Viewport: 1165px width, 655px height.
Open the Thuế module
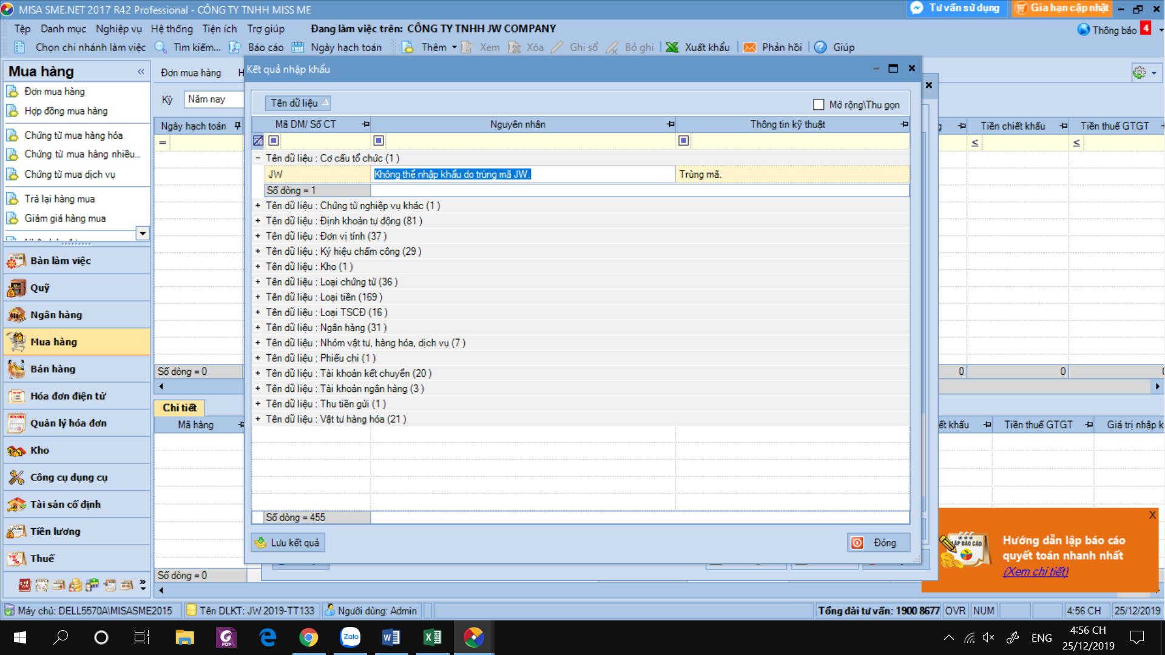76,559
